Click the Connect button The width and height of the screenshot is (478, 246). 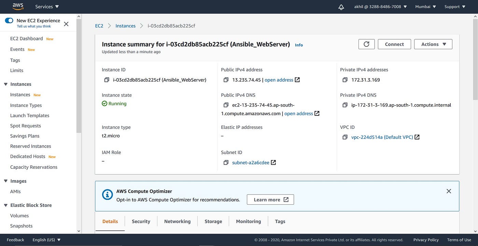point(394,44)
